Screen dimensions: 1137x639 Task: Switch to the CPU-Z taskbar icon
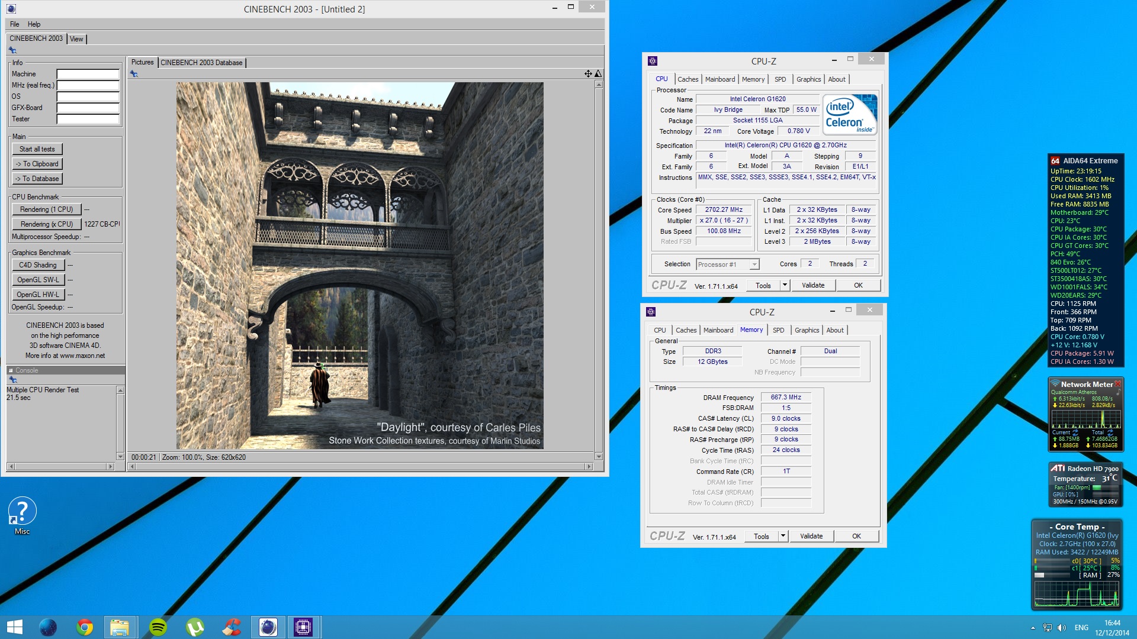click(304, 627)
